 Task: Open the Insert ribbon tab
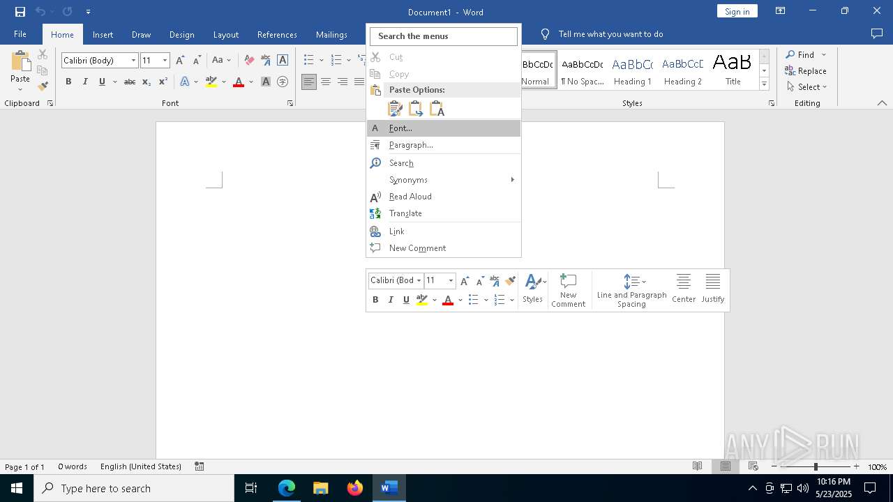click(x=103, y=34)
